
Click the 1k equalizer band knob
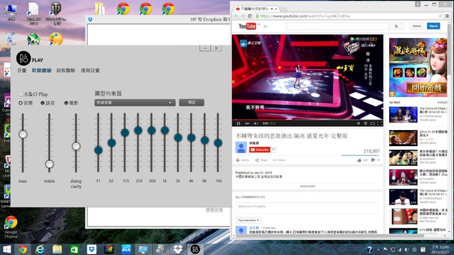coord(165,131)
